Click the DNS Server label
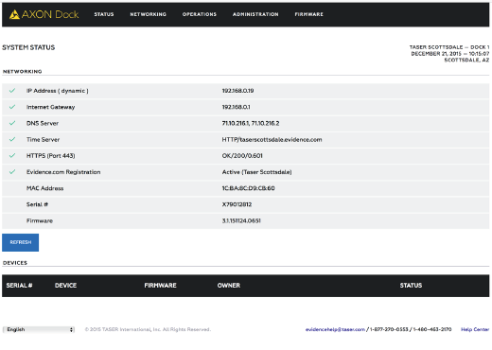 tap(43, 123)
